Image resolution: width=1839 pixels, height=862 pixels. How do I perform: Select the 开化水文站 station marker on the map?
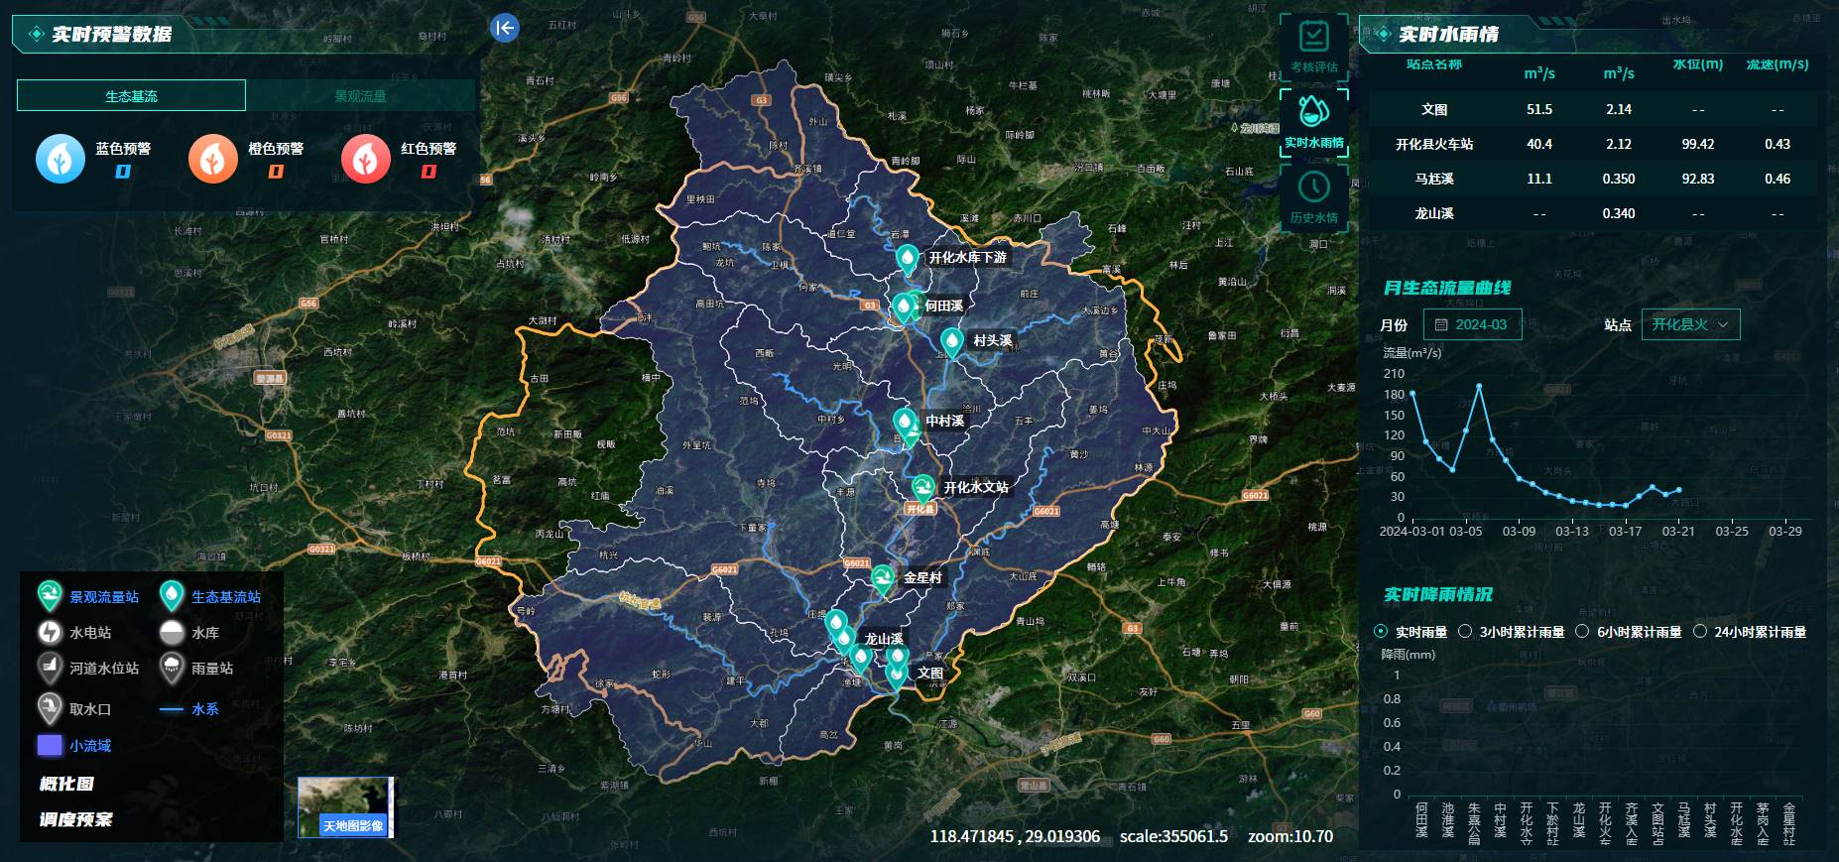pyautogui.click(x=923, y=487)
